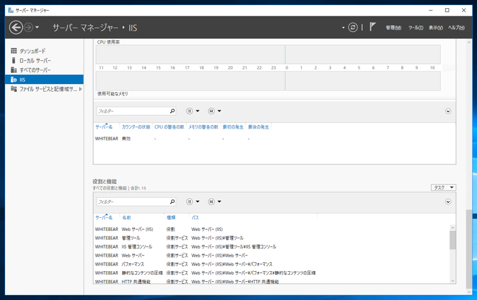Open the タスク dropdown for roles and features
This screenshot has width=477, height=300.
click(x=443, y=188)
